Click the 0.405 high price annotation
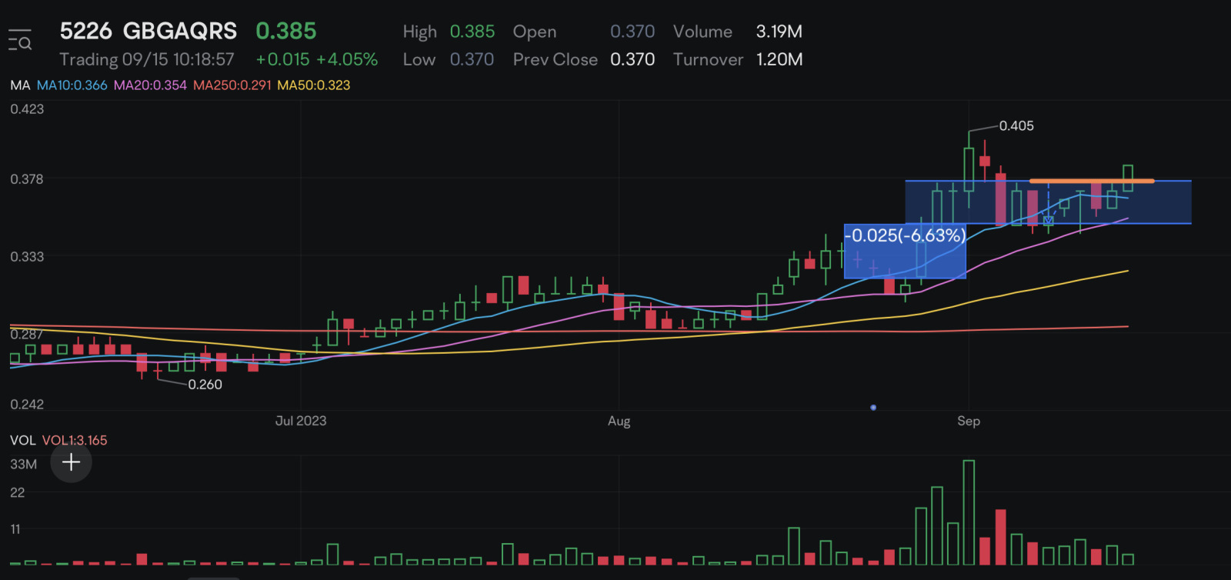Screen dimensions: 1231x580 (x=1016, y=125)
